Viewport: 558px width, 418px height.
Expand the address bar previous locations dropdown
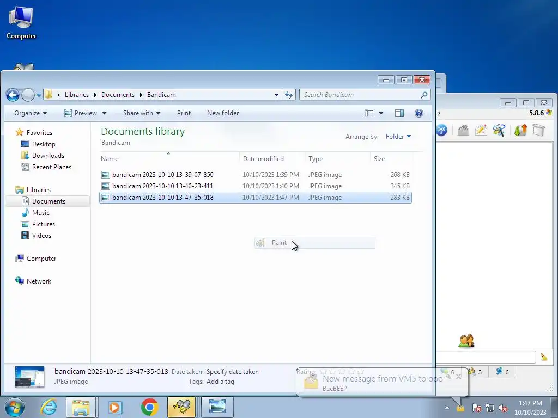click(x=276, y=95)
